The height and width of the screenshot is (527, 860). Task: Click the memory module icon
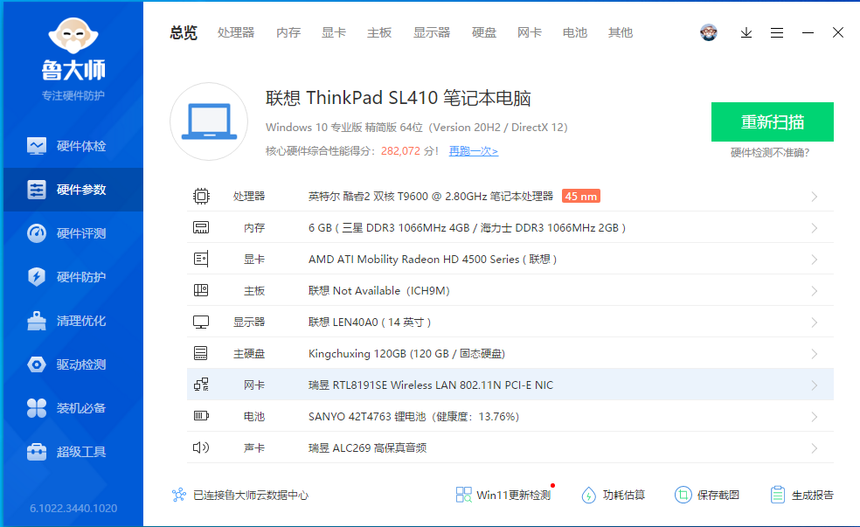(x=201, y=227)
